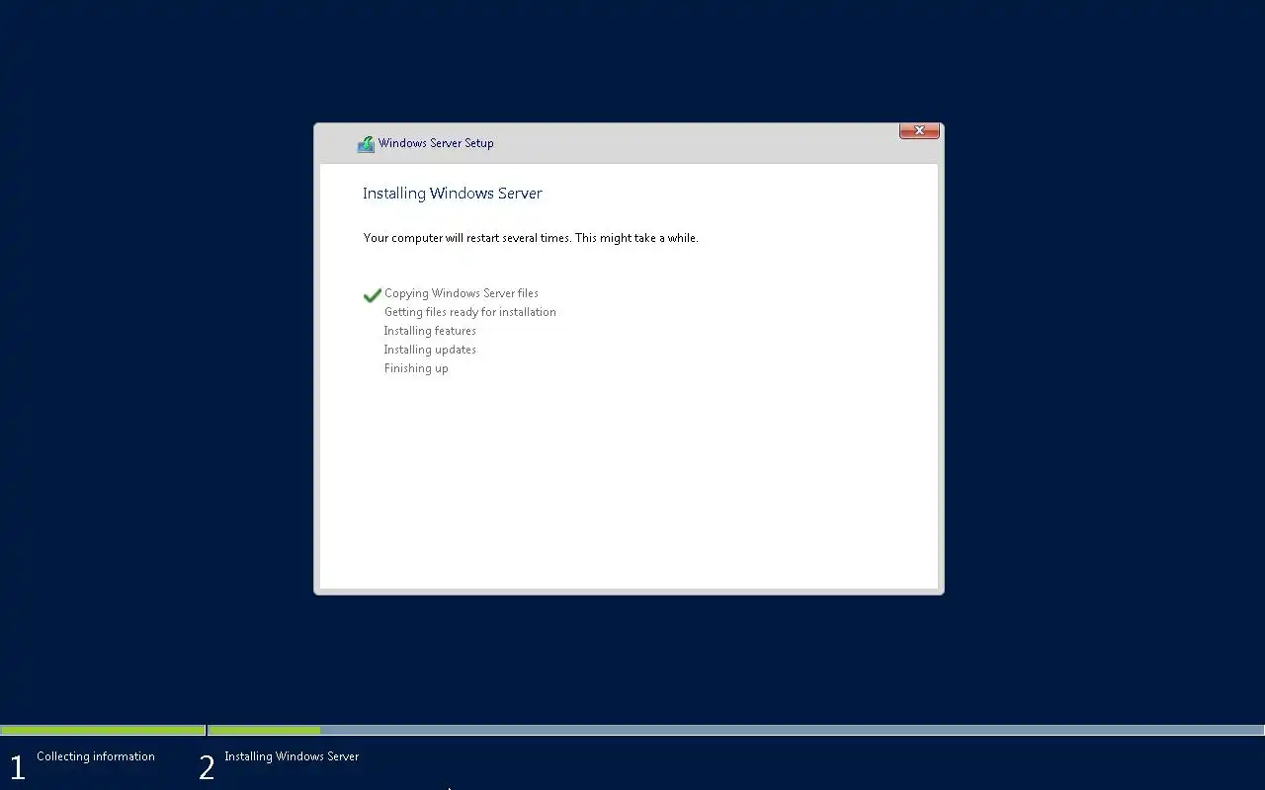Screen dimensions: 1265x790
Task: Select the 'Installing features' step
Action: click(430, 331)
